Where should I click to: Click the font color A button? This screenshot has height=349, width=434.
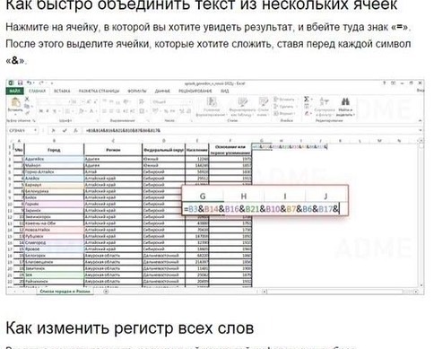click(x=91, y=111)
